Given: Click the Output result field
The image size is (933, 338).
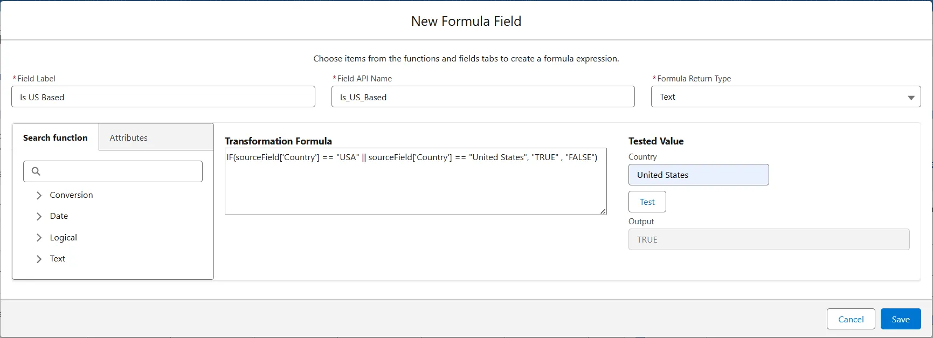Looking at the screenshot, I should (769, 239).
